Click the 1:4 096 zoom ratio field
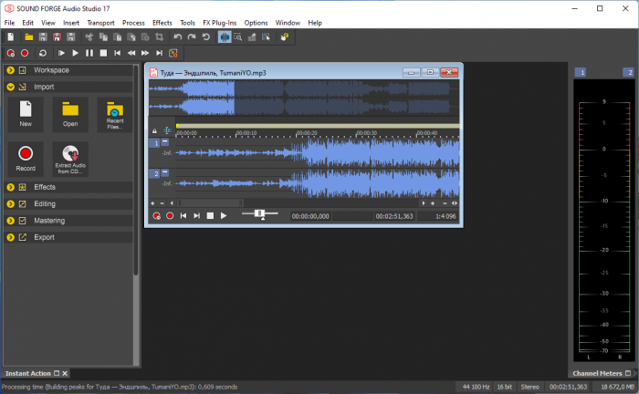This screenshot has height=394, width=639. pyautogui.click(x=438, y=216)
